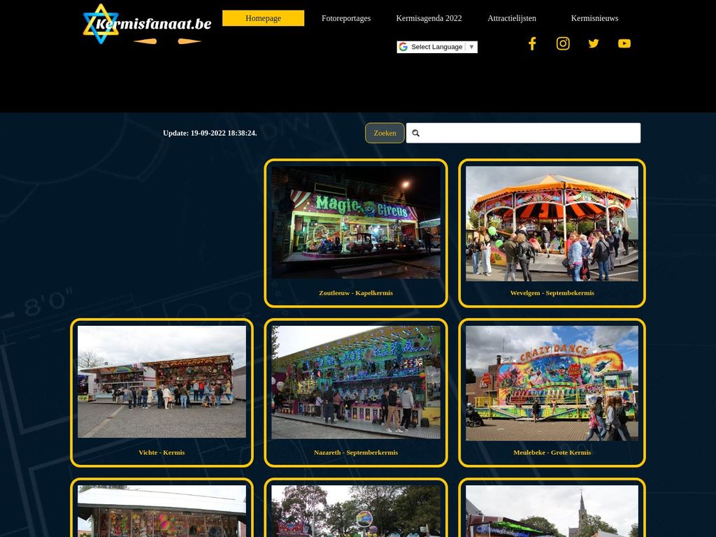Click the magnifier icon in search field

(x=415, y=133)
